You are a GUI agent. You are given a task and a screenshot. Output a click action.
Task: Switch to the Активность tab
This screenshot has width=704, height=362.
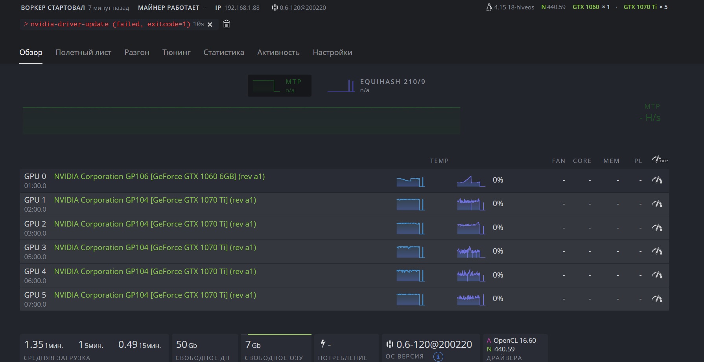pos(278,53)
